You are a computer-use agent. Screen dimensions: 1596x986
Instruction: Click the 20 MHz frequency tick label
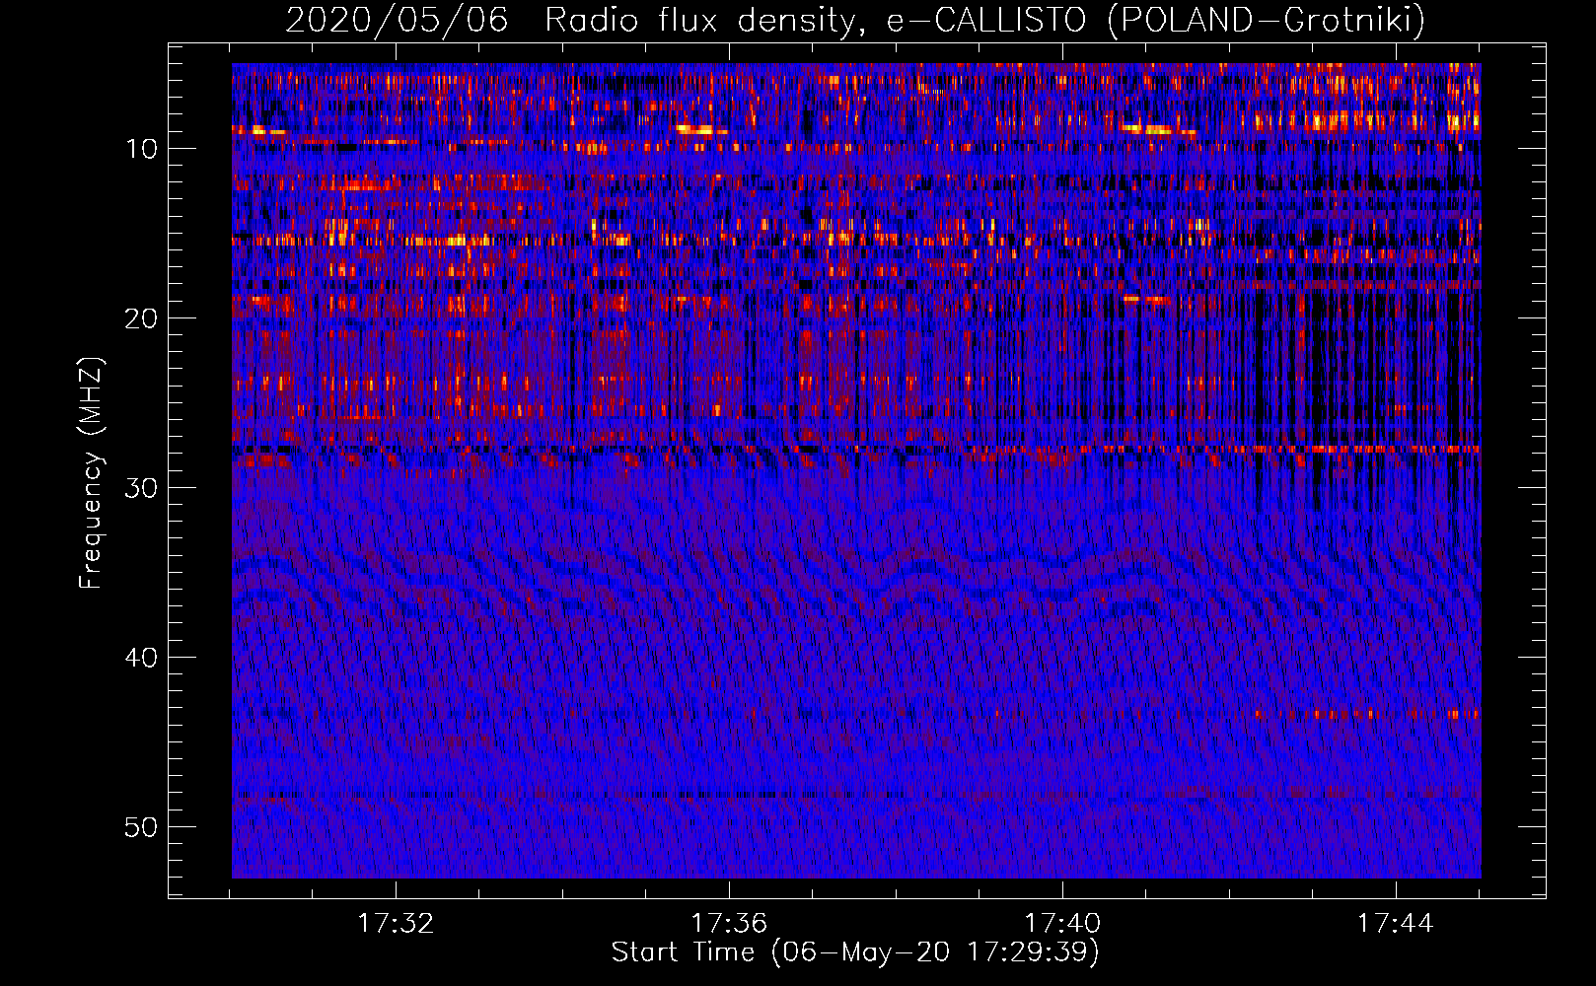click(x=142, y=318)
